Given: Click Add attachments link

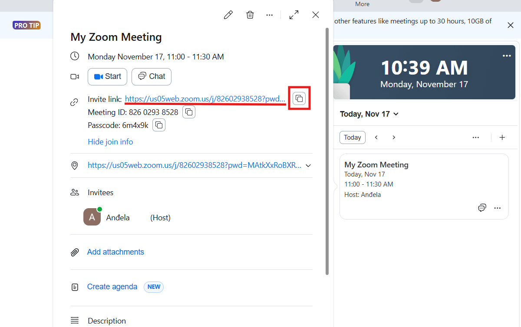Looking at the screenshot, I should [x=115, y=252].
